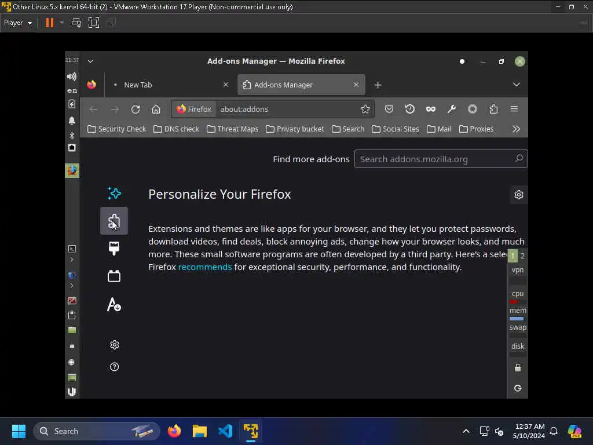Viewport: 593px width, 445px height.
Task: Expand the list all tabs chevron
Action: coord(516,85)
